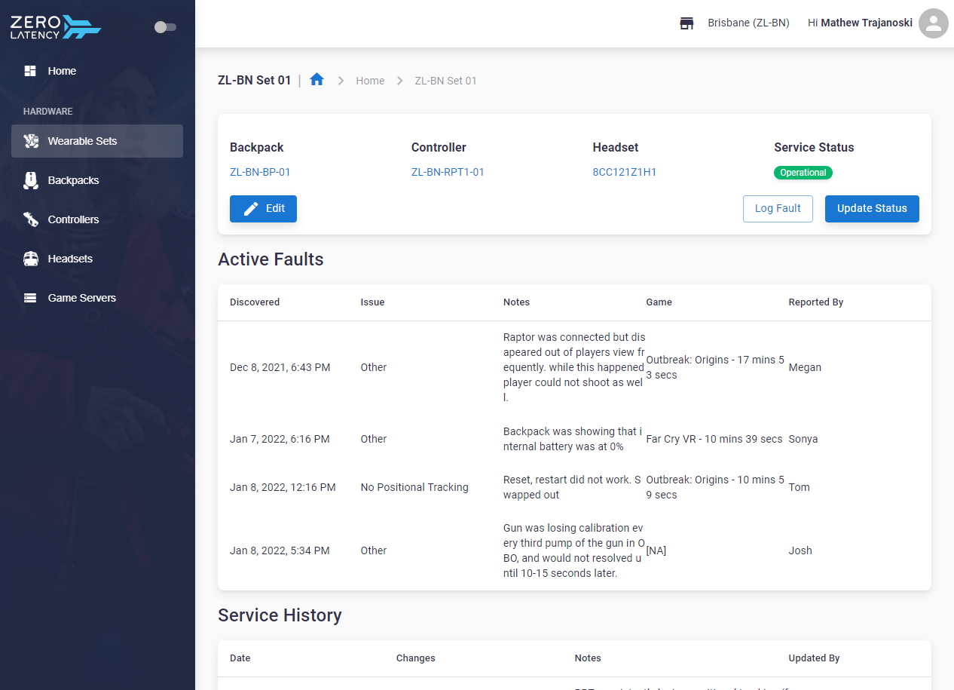This screenshot has width=954, height=690.
Task: Click Issue column header
Action: pos(372,302)
